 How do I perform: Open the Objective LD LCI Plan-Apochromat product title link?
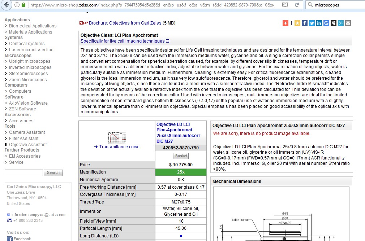(178, 133)
